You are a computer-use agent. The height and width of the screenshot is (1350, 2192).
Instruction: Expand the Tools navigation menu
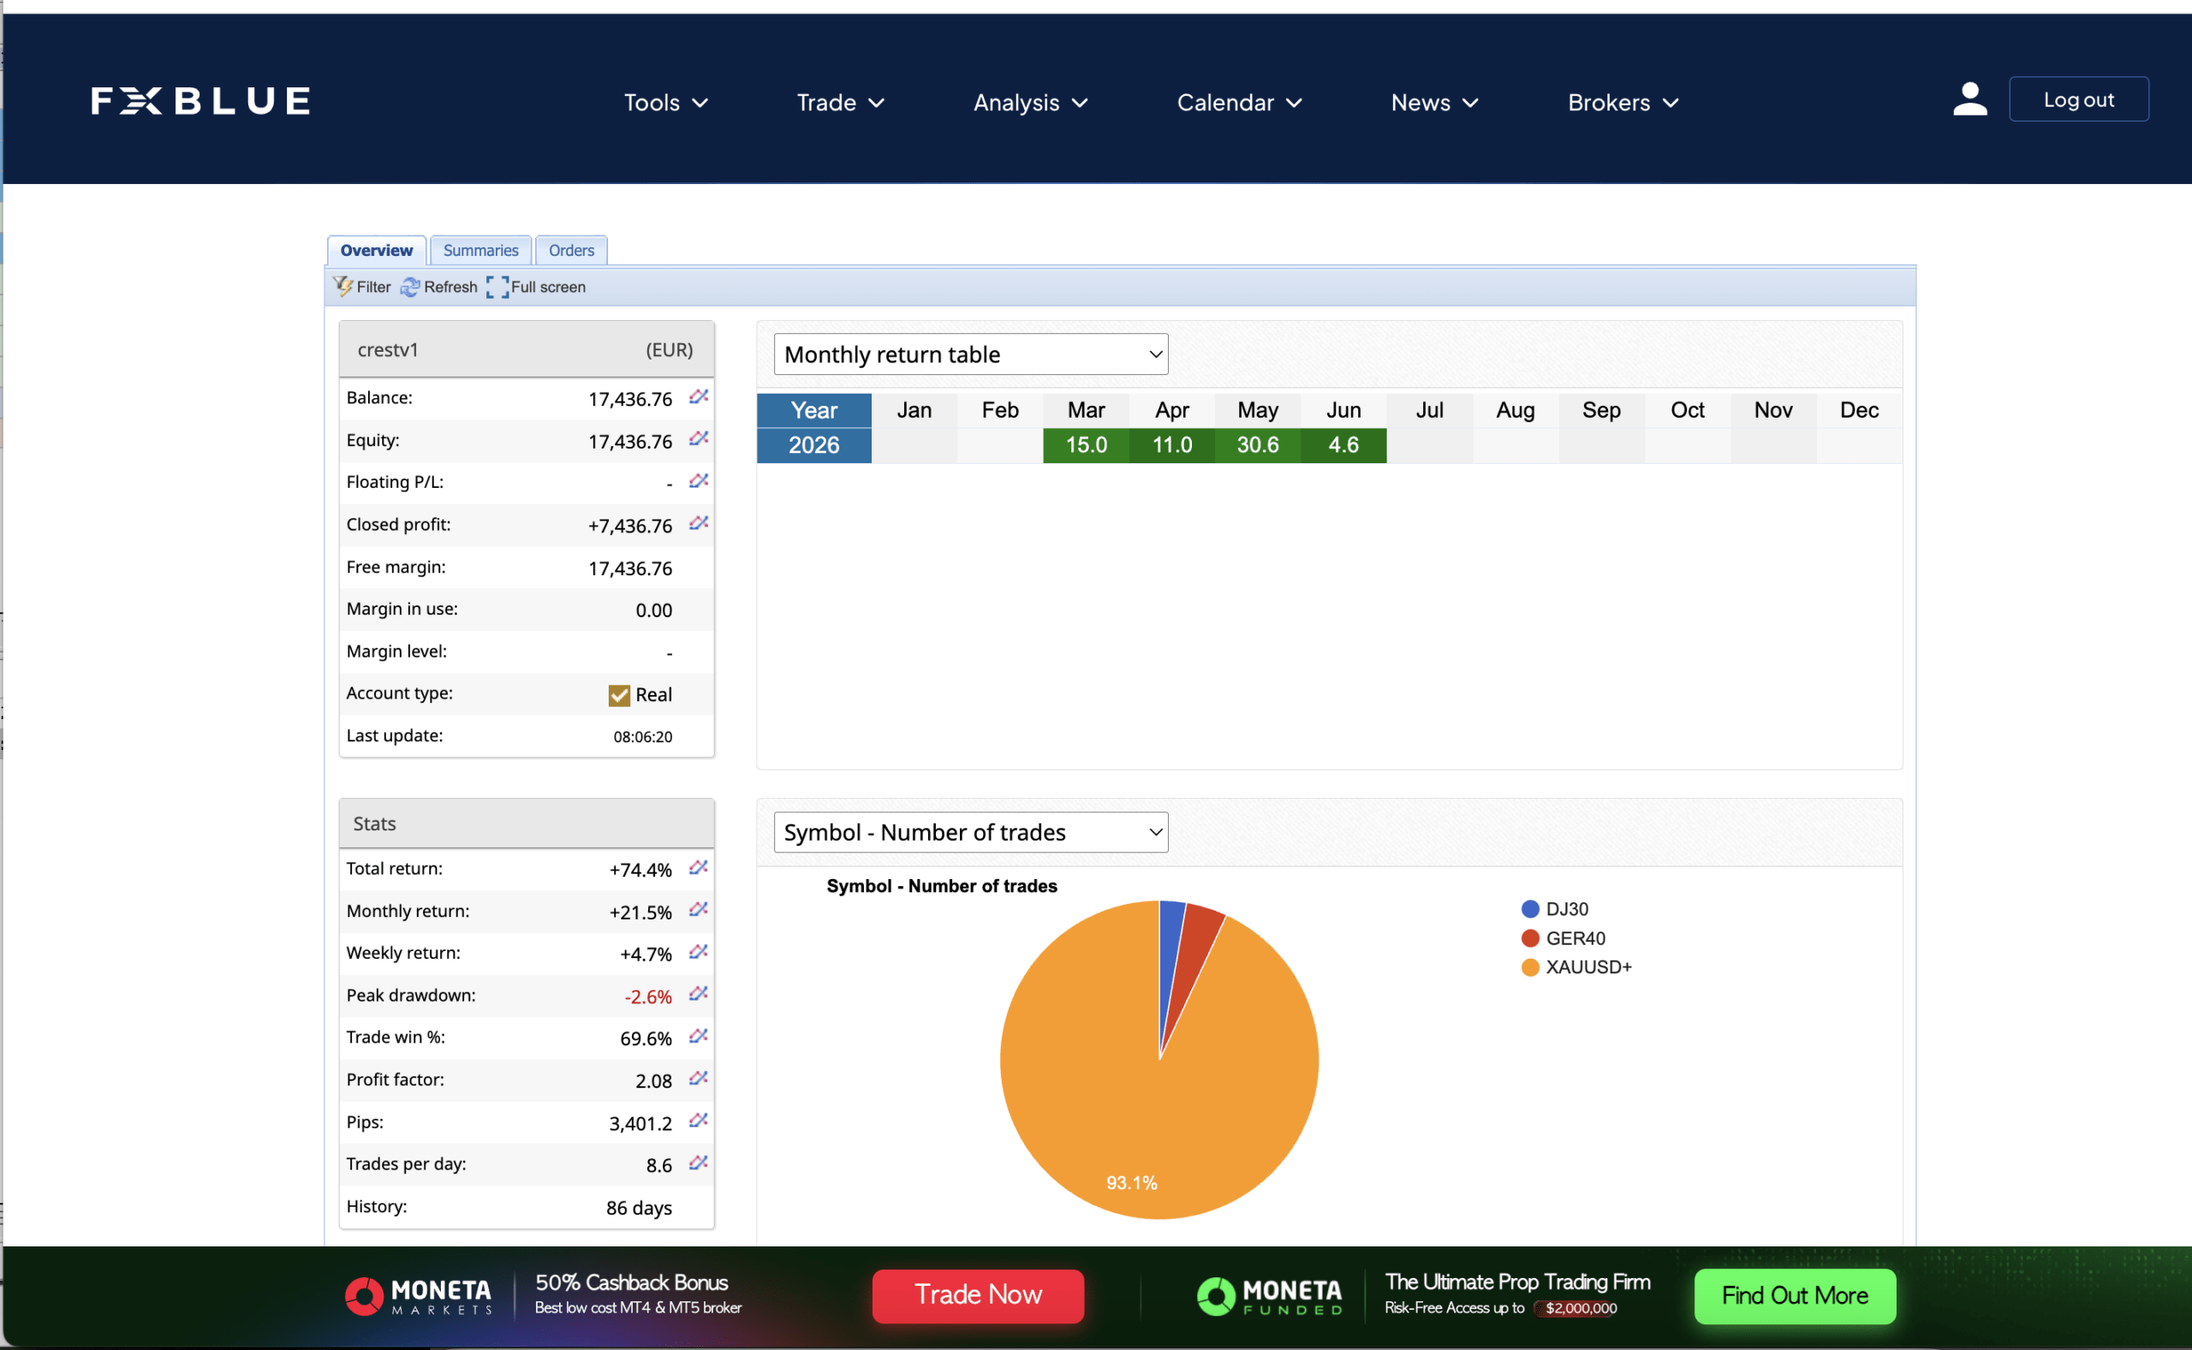pyautogui.click(x=665, y=103)
